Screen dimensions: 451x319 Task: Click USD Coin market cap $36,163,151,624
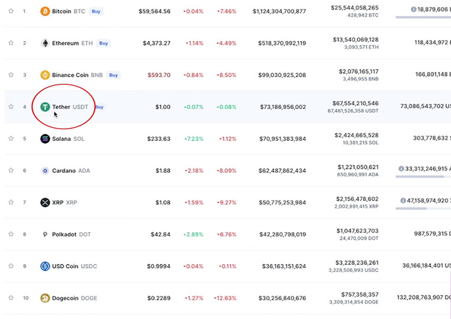[284, 266]
